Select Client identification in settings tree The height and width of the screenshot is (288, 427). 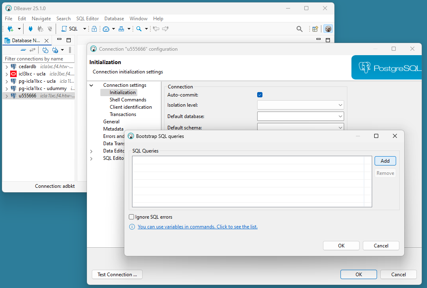131,107
